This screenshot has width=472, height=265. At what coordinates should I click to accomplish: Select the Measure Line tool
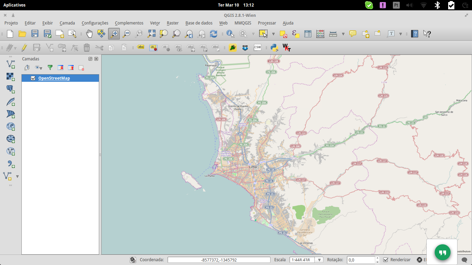(333, 33)
